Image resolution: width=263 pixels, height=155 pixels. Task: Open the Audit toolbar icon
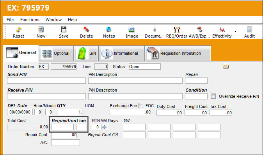(249, 32)
